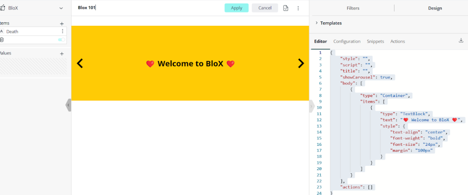468x195 pixels.
Task: Add a value with the Values plus icon
Action: 62,54
